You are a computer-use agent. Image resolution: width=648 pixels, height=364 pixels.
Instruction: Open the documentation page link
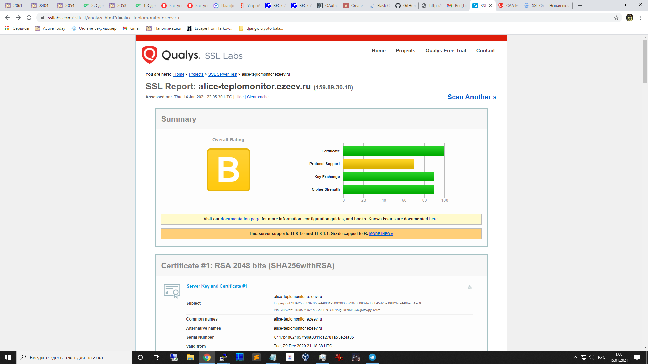[x=240, y=219]
